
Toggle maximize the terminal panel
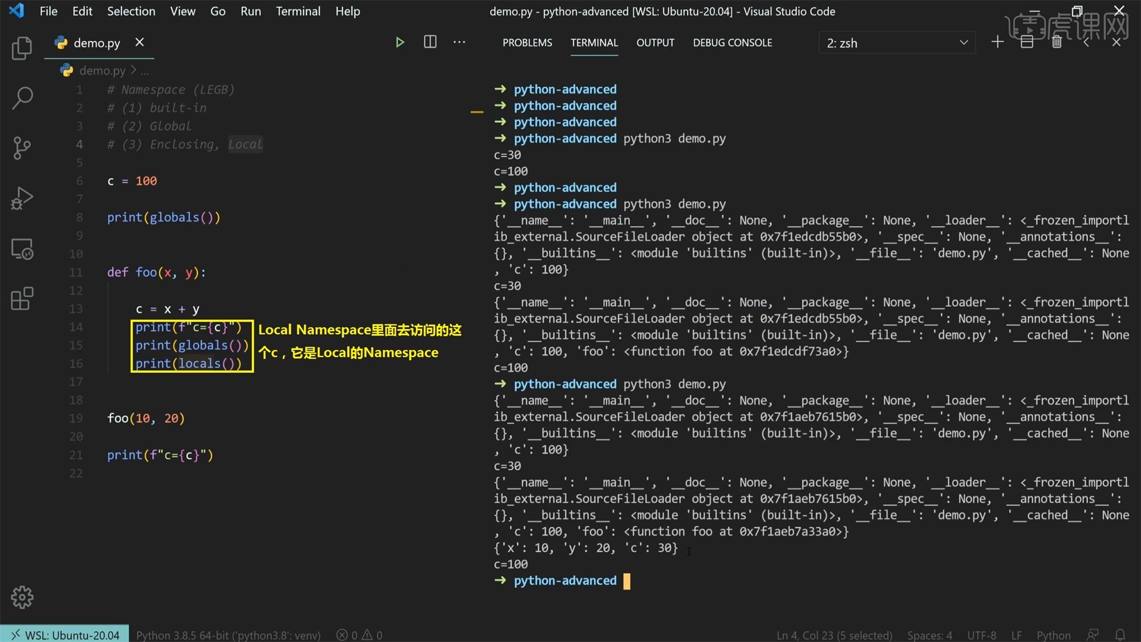(1086, 42)
